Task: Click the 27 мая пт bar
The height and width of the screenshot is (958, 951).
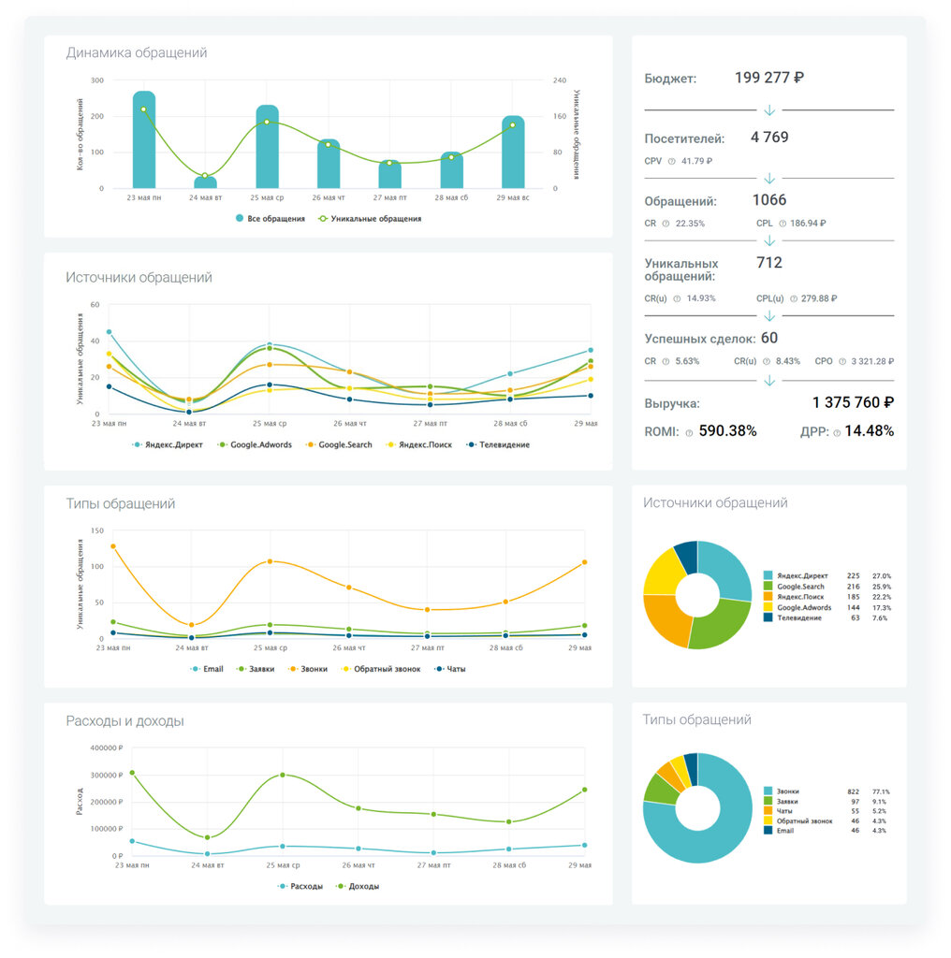Action: 390,174
